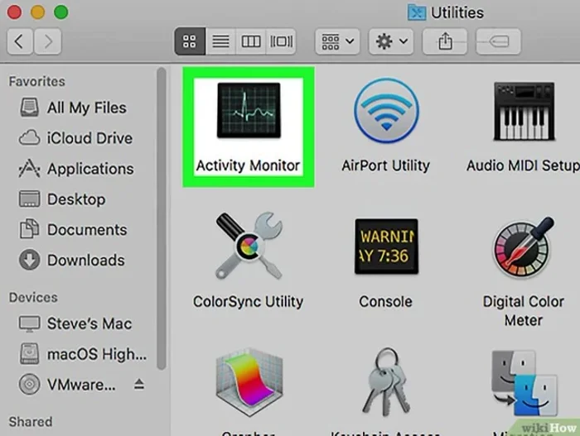Click the Utilities folder icon in title bar
Screen dimensions: 580x436
pyautogui.click(x=417, y=12)
